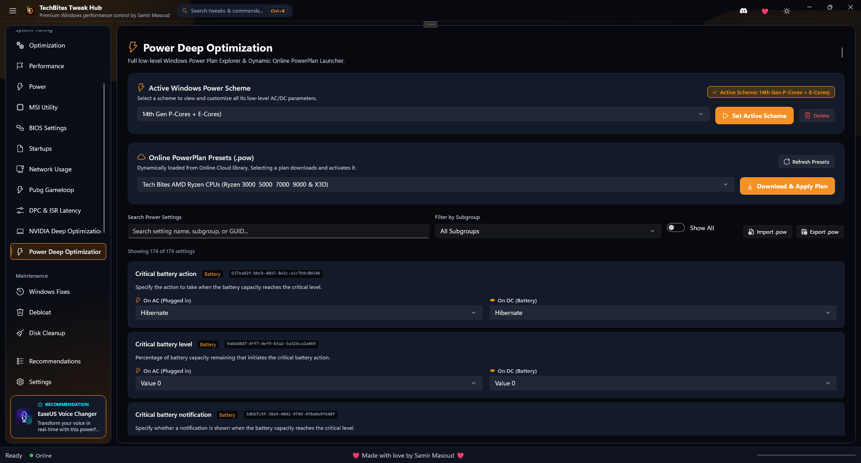
Task: Click the top panel drag handle
Action: 430,24
